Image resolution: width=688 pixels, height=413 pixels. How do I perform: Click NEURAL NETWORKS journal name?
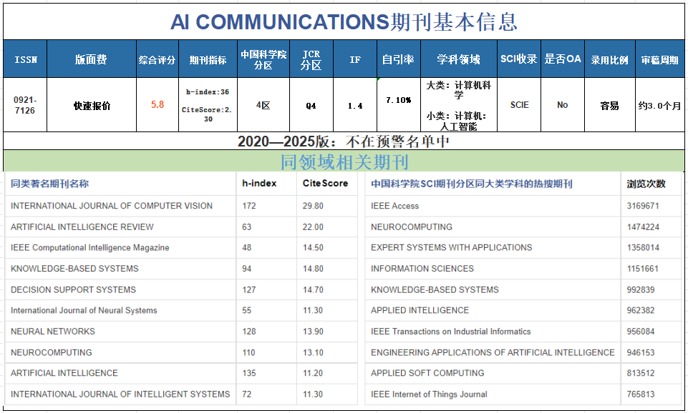[53, 332]
